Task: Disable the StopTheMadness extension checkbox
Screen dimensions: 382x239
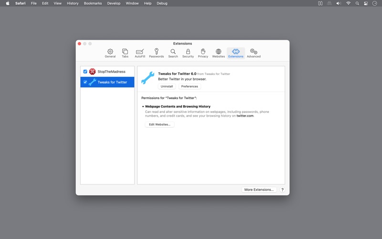Action: point(85,71)
